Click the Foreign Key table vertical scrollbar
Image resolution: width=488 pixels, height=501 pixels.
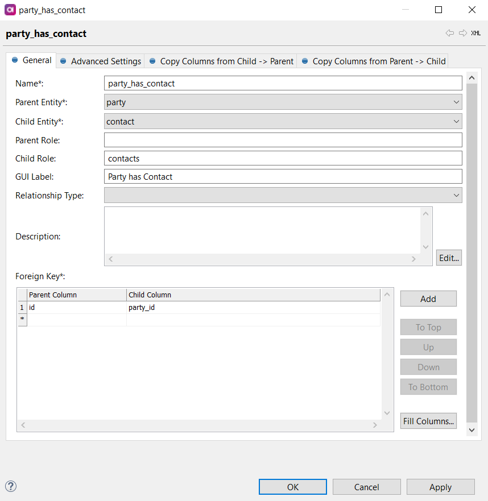click(x=387, y=353)
